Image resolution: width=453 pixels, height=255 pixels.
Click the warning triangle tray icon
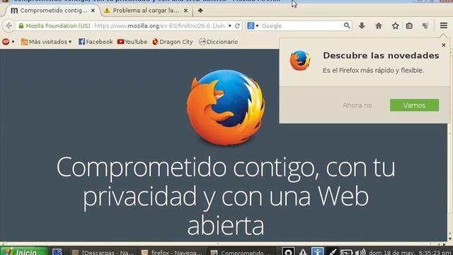click(x=302, y=252)
